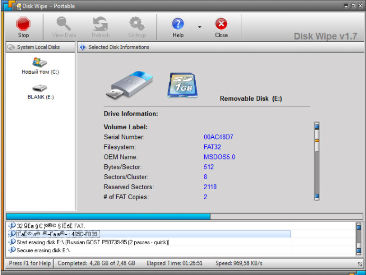Click info icon beside 'Start erasing disk'
The height and width of the screenshot is (275, 366).
click(12, 242)
